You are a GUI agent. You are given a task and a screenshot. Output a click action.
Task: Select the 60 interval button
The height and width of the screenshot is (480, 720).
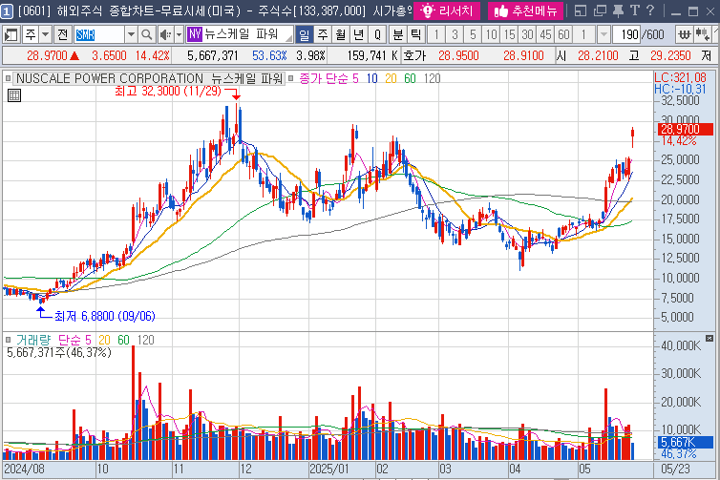[563, 34]
